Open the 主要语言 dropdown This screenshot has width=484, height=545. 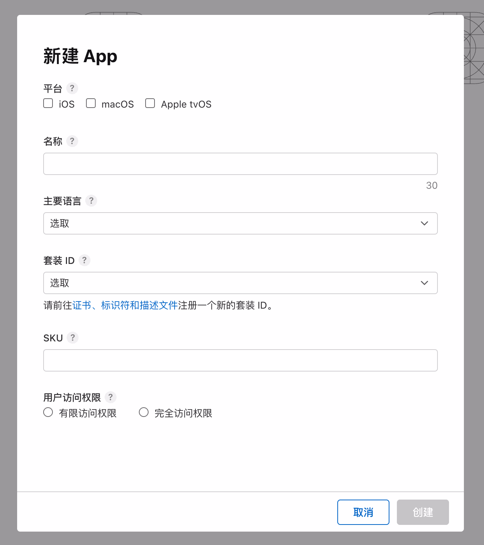240,223
